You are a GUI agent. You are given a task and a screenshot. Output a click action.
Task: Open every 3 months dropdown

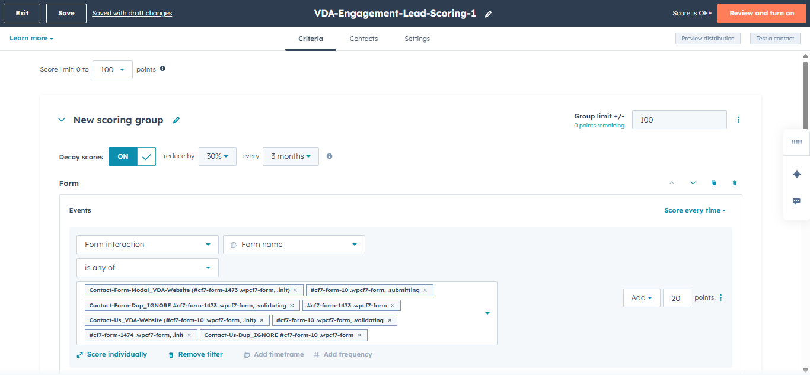tap(291, 156)
